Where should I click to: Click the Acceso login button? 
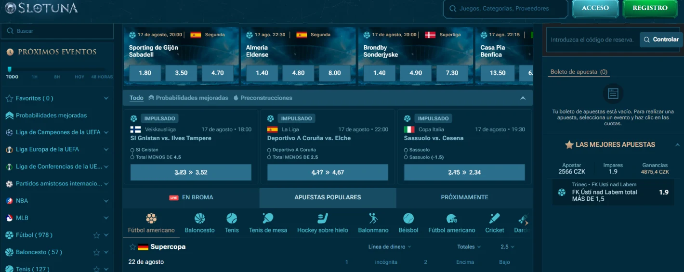pos(595,8)
